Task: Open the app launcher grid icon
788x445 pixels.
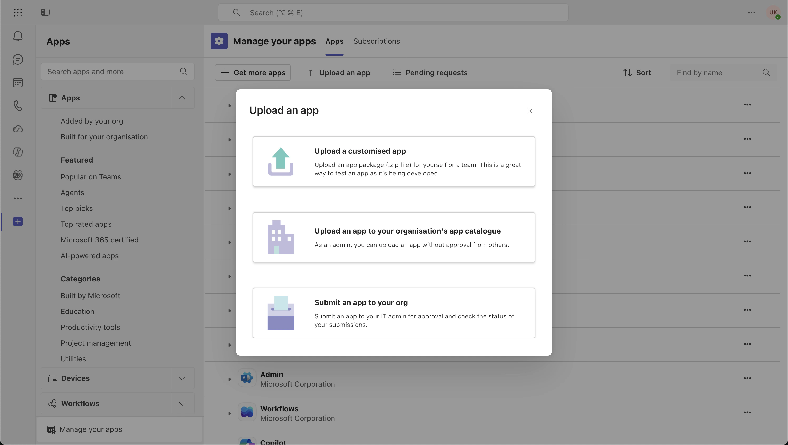Action: pyautogui.click(x=18, y=12)
